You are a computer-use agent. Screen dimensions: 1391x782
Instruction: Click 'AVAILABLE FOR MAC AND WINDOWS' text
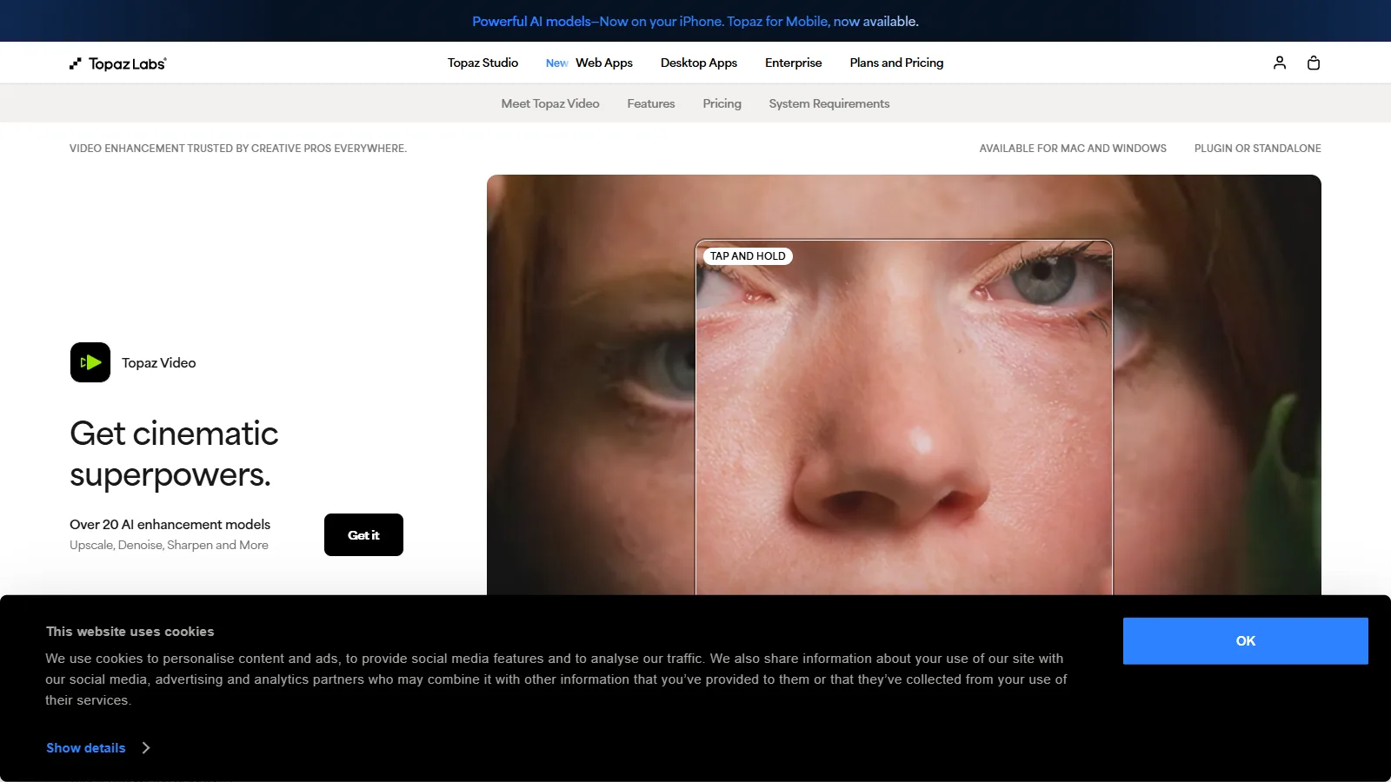1073,149
